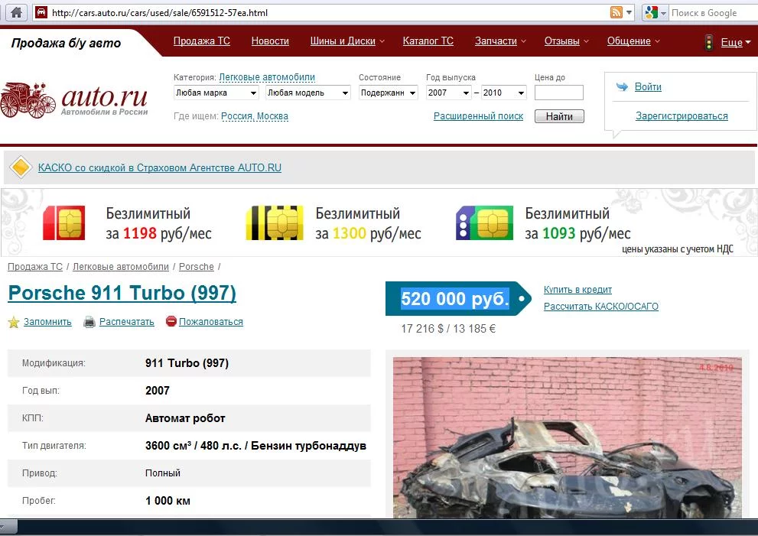This screenshot has height=536, width=758.
Task: Click the star icon next to Запомнить
Action: pos(14,322)
